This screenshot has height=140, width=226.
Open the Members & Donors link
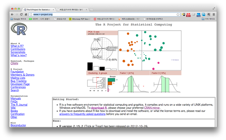coord(23,75)
